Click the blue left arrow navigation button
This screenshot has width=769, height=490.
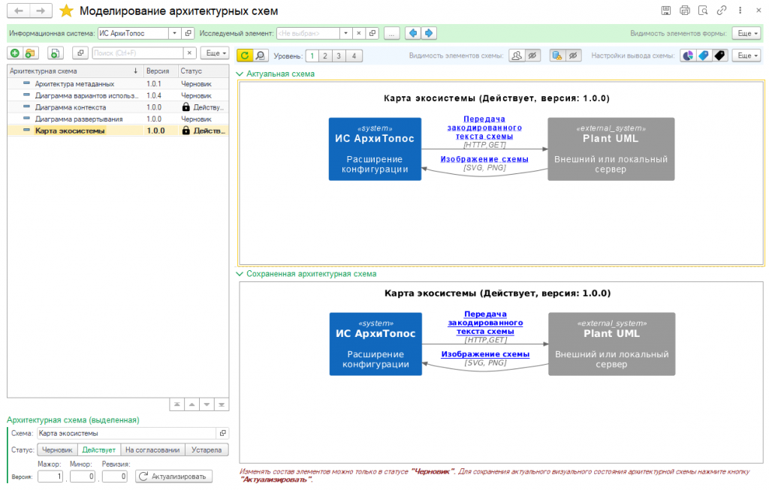412,34
